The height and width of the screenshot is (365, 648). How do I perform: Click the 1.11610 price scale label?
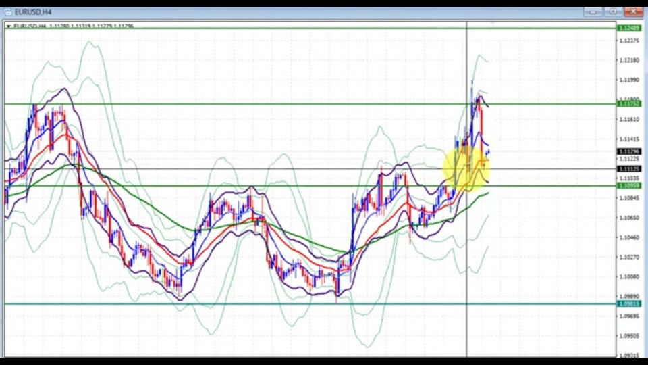click(x=629, y=119)
